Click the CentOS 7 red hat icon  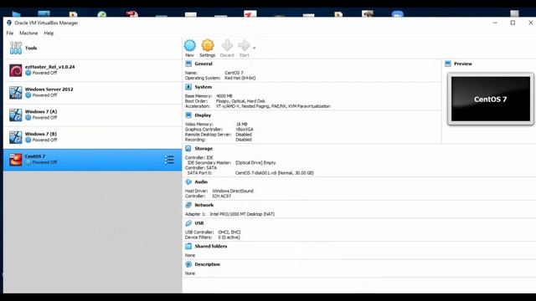[x=16, y=160]
